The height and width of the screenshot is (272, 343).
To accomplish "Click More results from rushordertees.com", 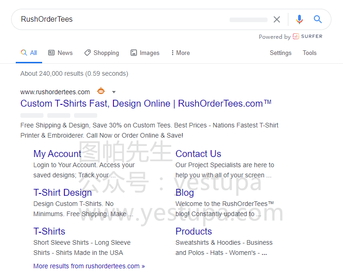I will [x=89, y=266].
